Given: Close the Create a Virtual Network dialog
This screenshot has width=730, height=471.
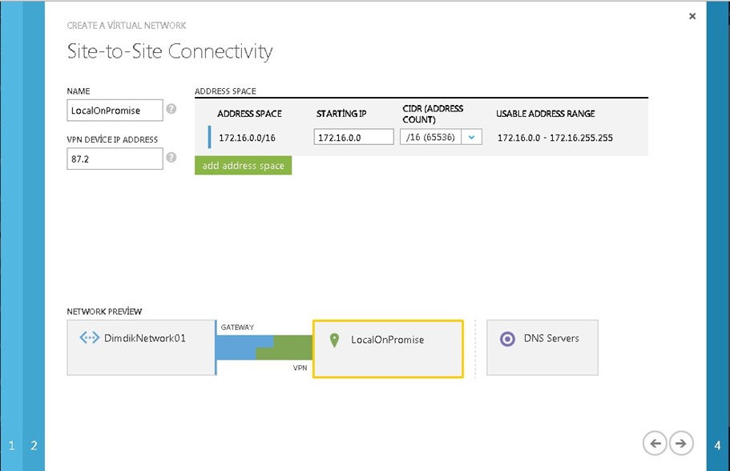Looking at the screenshot, I should [692, 16].
